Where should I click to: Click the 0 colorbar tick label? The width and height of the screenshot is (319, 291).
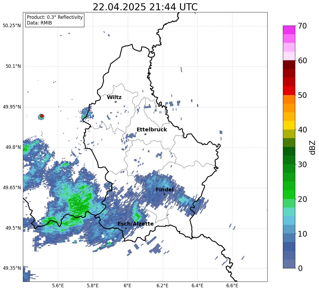click(300, 268)
